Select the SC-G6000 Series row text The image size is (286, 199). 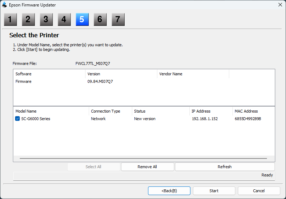coord(36,119)
